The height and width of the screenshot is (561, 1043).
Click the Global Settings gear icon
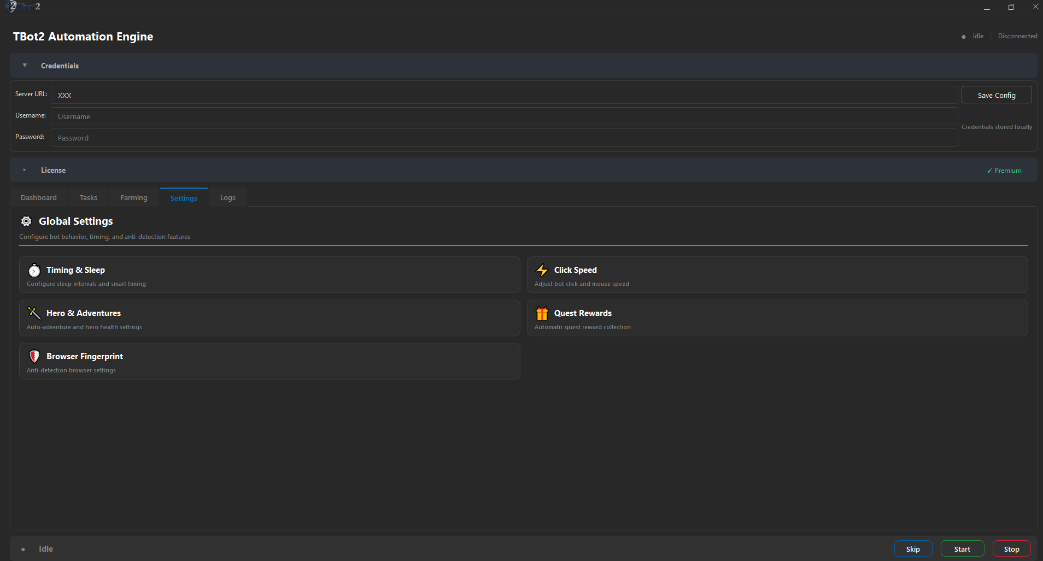tap(26, 221)
